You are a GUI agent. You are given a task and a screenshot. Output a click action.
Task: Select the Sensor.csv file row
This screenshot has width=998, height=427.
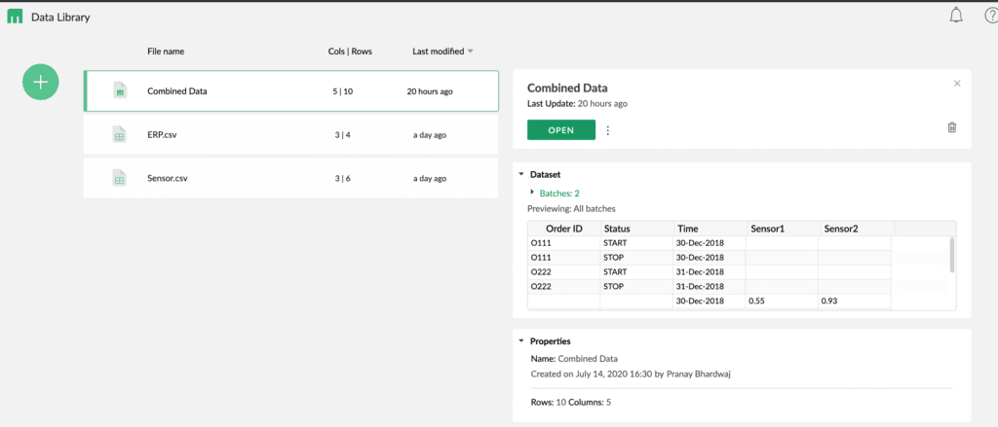[290, 179]
